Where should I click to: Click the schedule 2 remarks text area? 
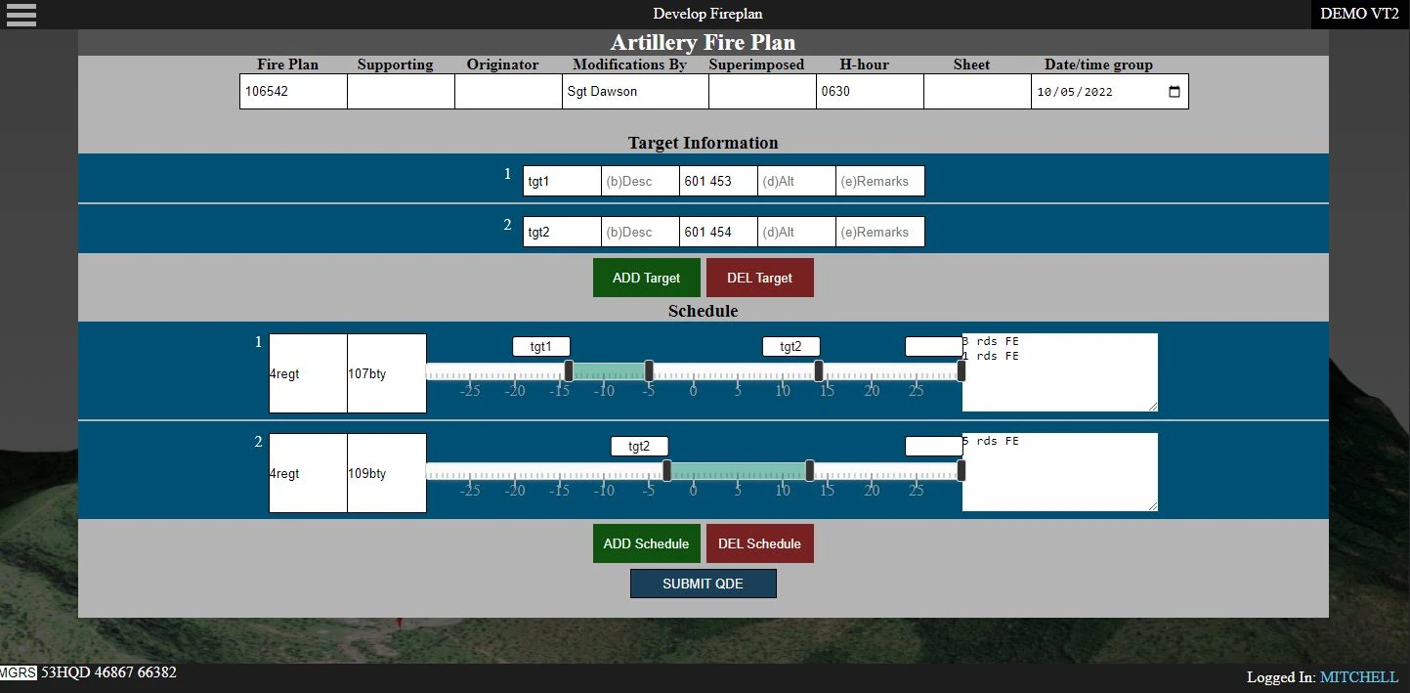pyautogui.click(x=1059, y=472)
